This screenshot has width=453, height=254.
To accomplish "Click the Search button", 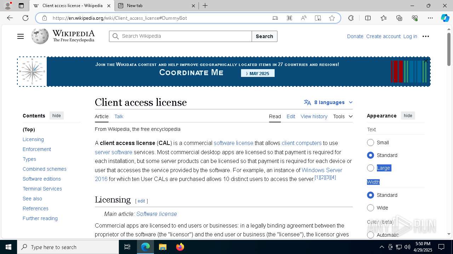I will pyautogui.click(x=264, y=36).
